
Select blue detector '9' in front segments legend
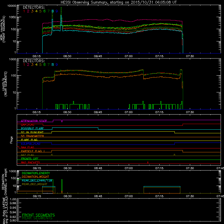click(x=57, y=11)
